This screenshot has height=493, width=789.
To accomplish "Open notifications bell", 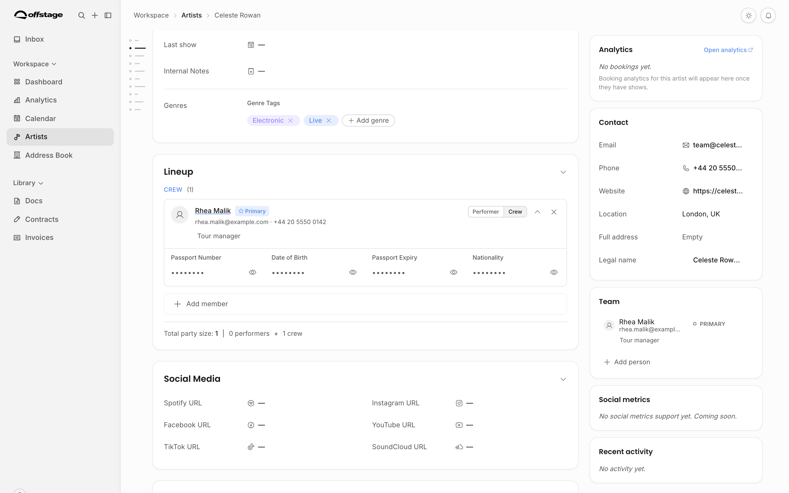I will (768, 15).
